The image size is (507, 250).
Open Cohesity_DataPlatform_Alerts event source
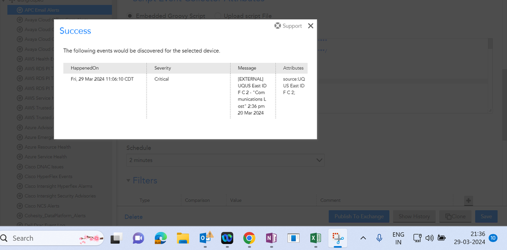55,216
